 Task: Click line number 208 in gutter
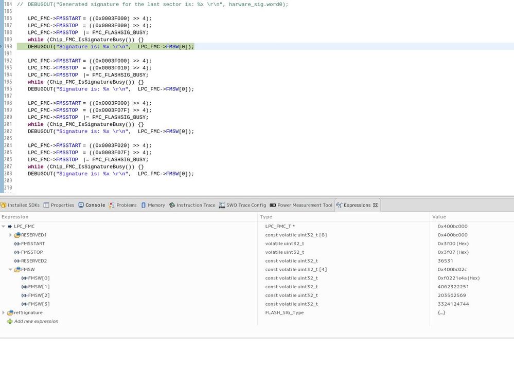[x=8, y=174]
